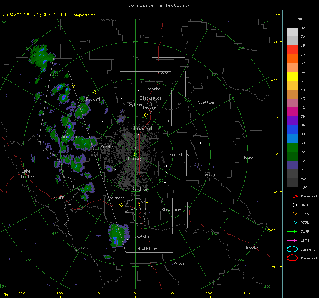The height and width of the screenshot is (298, 319).
Task: Click the storm cell west of Okotoks
Action: click(118, 235)
